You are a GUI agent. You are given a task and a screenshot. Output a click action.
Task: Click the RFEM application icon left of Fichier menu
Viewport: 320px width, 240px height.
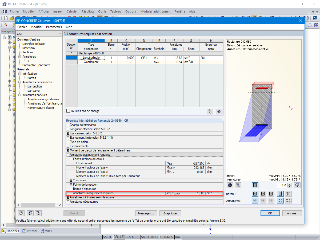point(5,11)
